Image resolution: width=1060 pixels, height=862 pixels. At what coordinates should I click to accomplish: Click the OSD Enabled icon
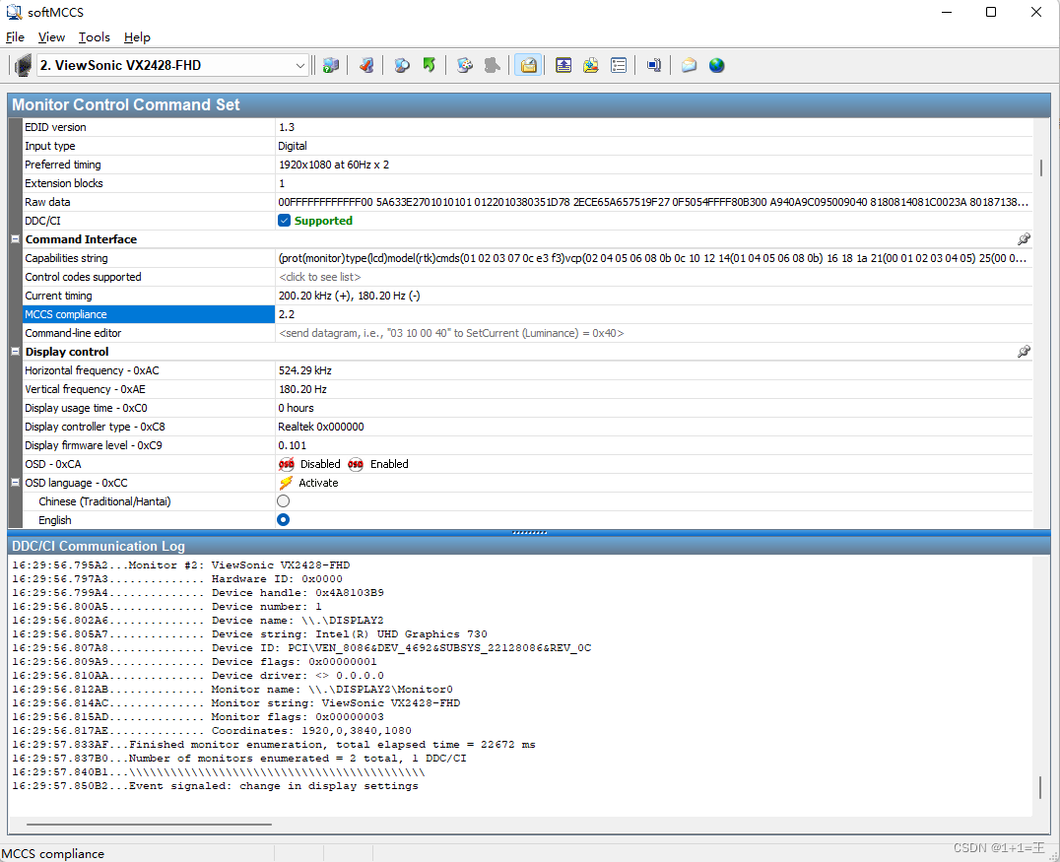point(356,464)
